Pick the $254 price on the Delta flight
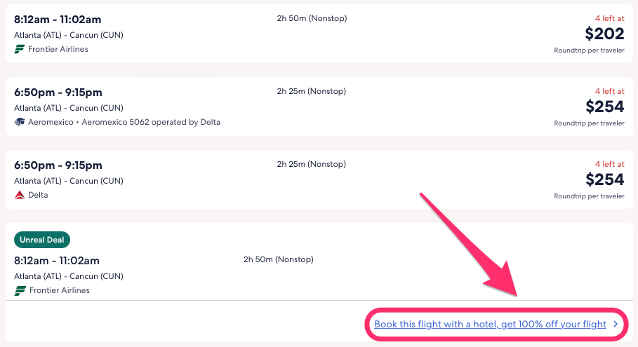Image resolution: width=638 pixels, height=347 pixels. [x=604, y=179]
